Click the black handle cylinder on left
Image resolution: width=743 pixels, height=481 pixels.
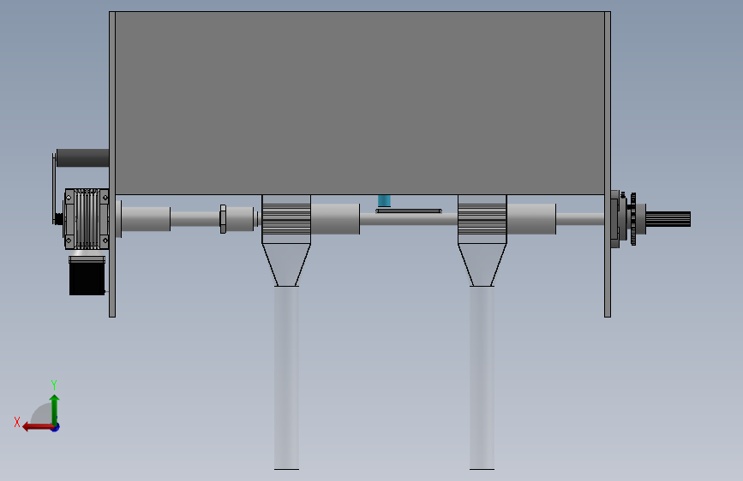pos(82,157)
